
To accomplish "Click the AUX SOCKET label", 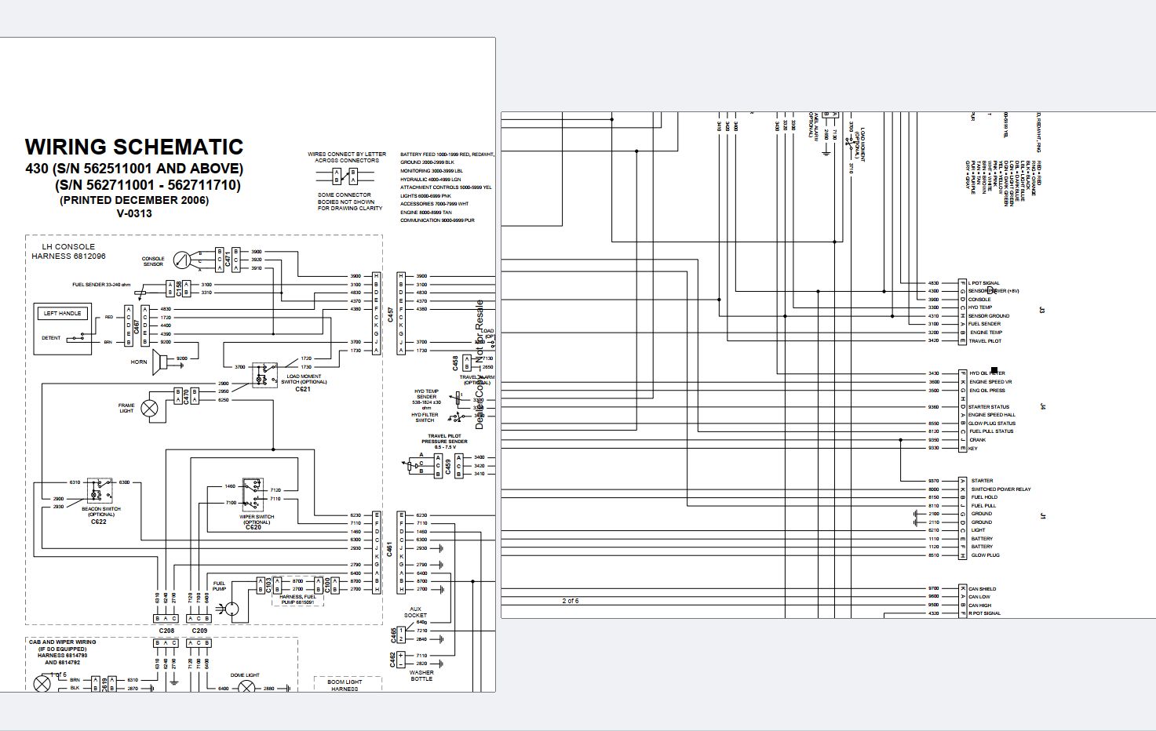I will (x=415, y=613).
